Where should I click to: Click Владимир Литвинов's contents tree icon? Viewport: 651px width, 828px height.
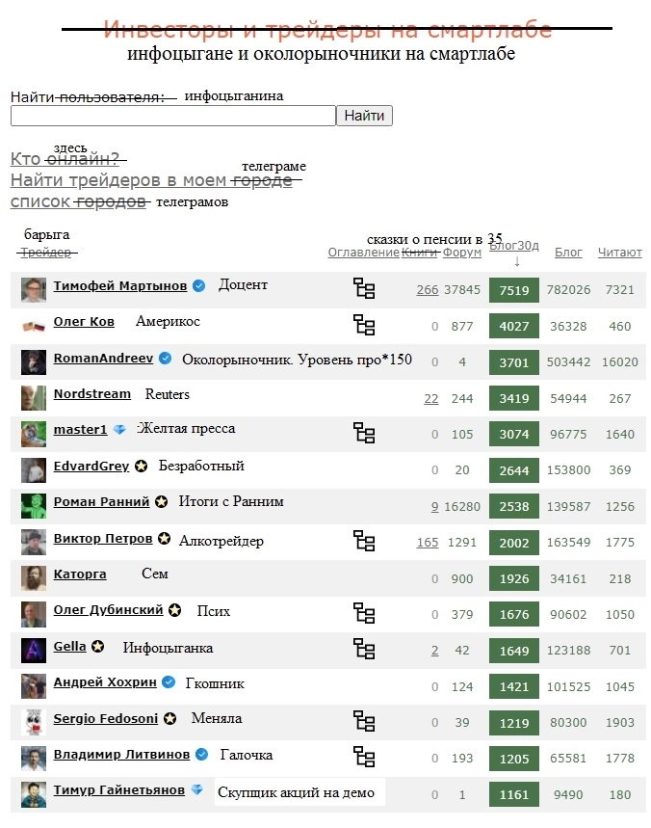coord(364,757)
